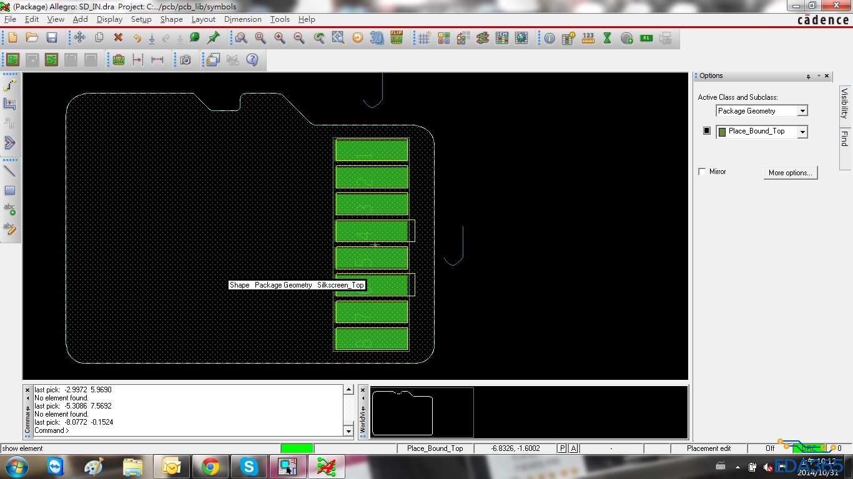This screenshot has height=479, width=853.
Task: Click the green R1 refdes icon
Action: point(646,38)
